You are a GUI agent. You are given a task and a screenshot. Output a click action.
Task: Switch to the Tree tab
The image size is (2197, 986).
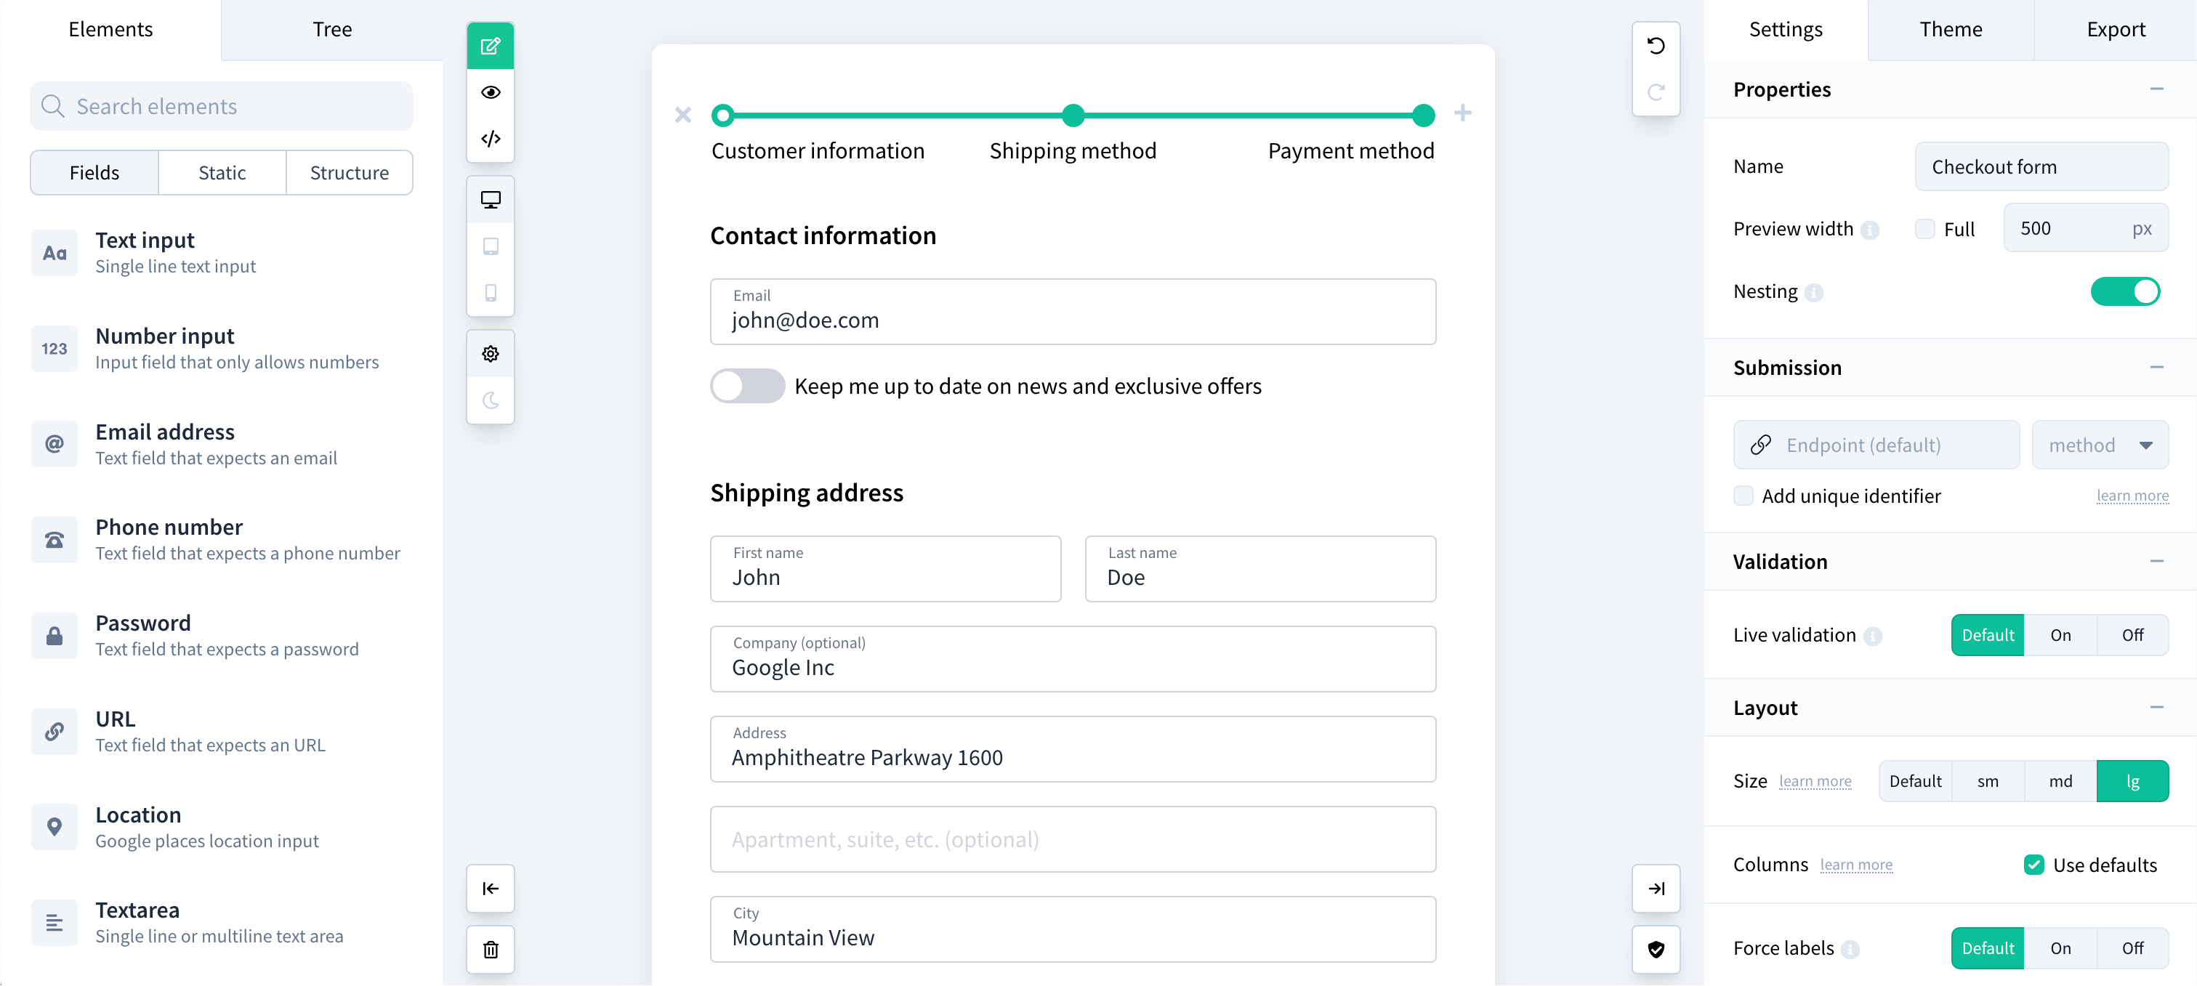tap(332, 28)
